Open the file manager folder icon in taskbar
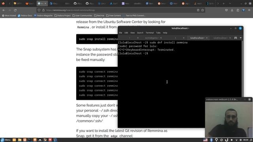This screenshot has height=142, width=253. 20,140
